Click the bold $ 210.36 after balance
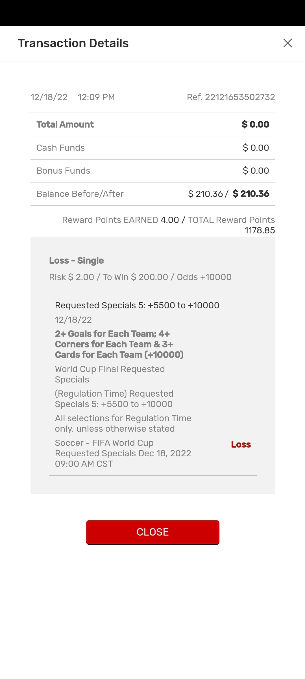This screenshot has height=679, width=305. [251, 194]
